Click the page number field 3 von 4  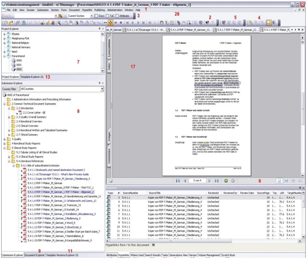[x=197, y=181]
